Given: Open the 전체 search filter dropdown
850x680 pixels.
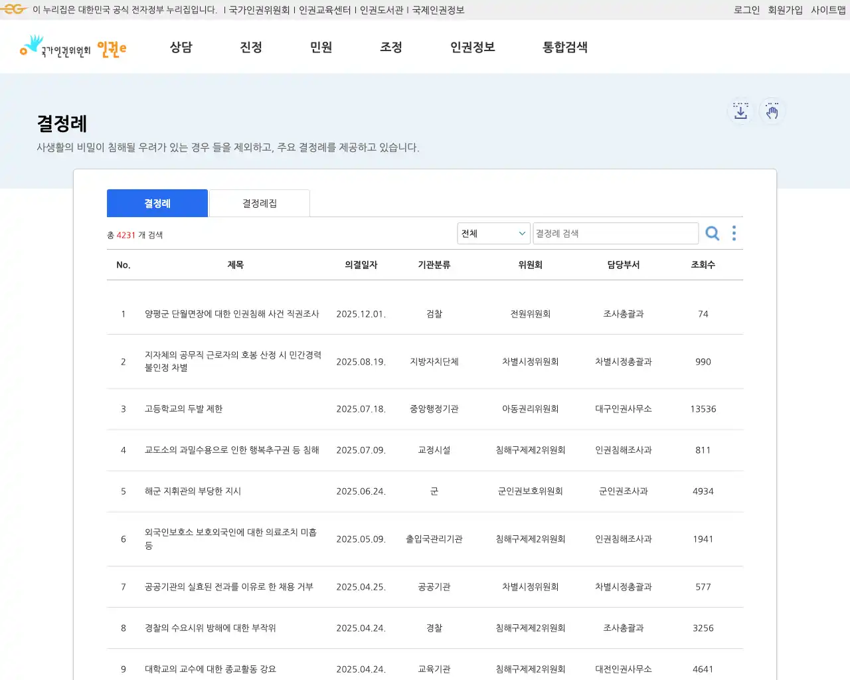Looking at the screenshot, I should coord(493,233).
